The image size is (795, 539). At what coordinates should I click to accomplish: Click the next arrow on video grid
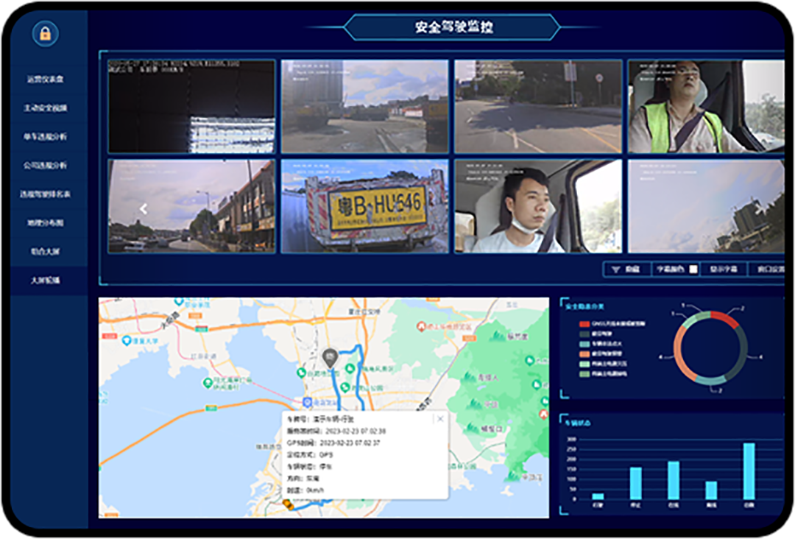point(758,208)
